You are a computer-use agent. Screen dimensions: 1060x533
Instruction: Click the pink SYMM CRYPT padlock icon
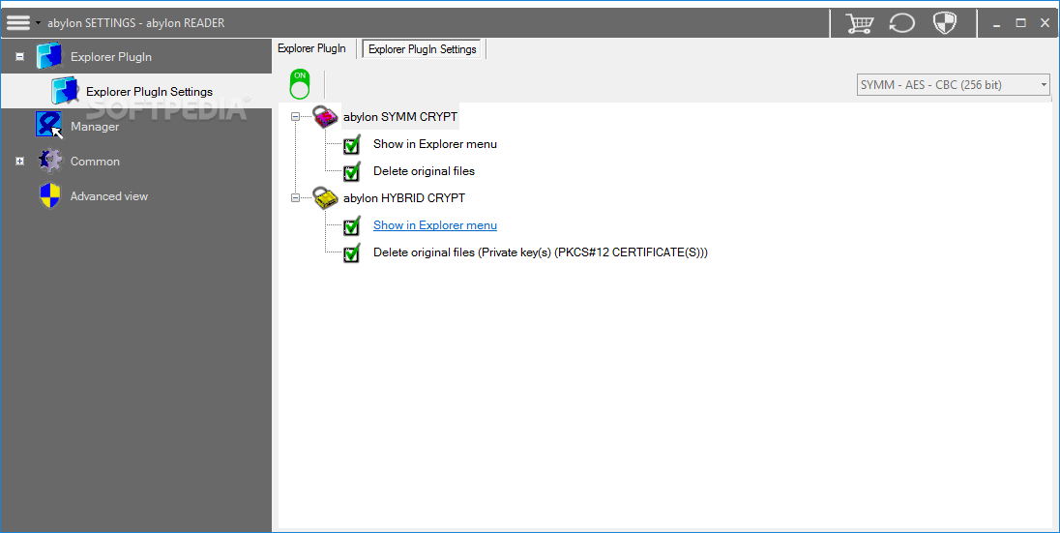click(325, 116)
